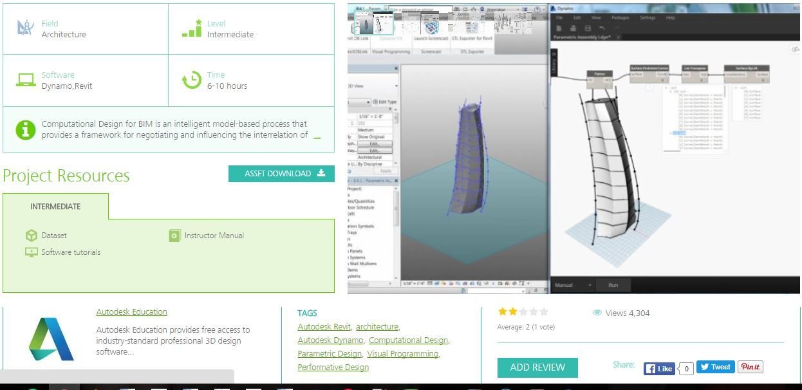The image size is (802, 390).
Task: Open Manual run mode dropdown in Dynamo
Action: tap(571, 285)
